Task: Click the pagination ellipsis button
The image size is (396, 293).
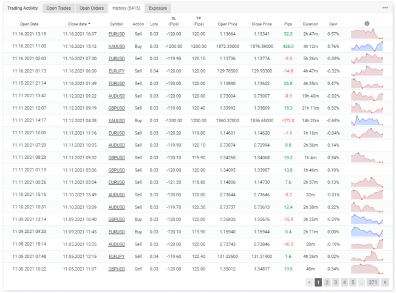Action: pos(363,282)
